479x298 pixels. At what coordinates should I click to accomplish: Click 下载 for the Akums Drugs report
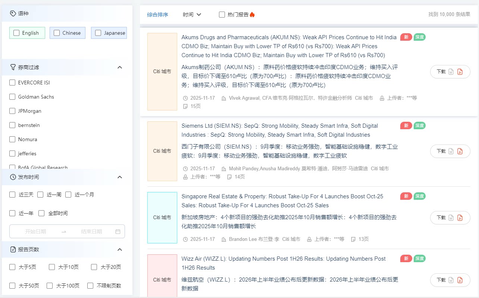(x=441, y=72)
